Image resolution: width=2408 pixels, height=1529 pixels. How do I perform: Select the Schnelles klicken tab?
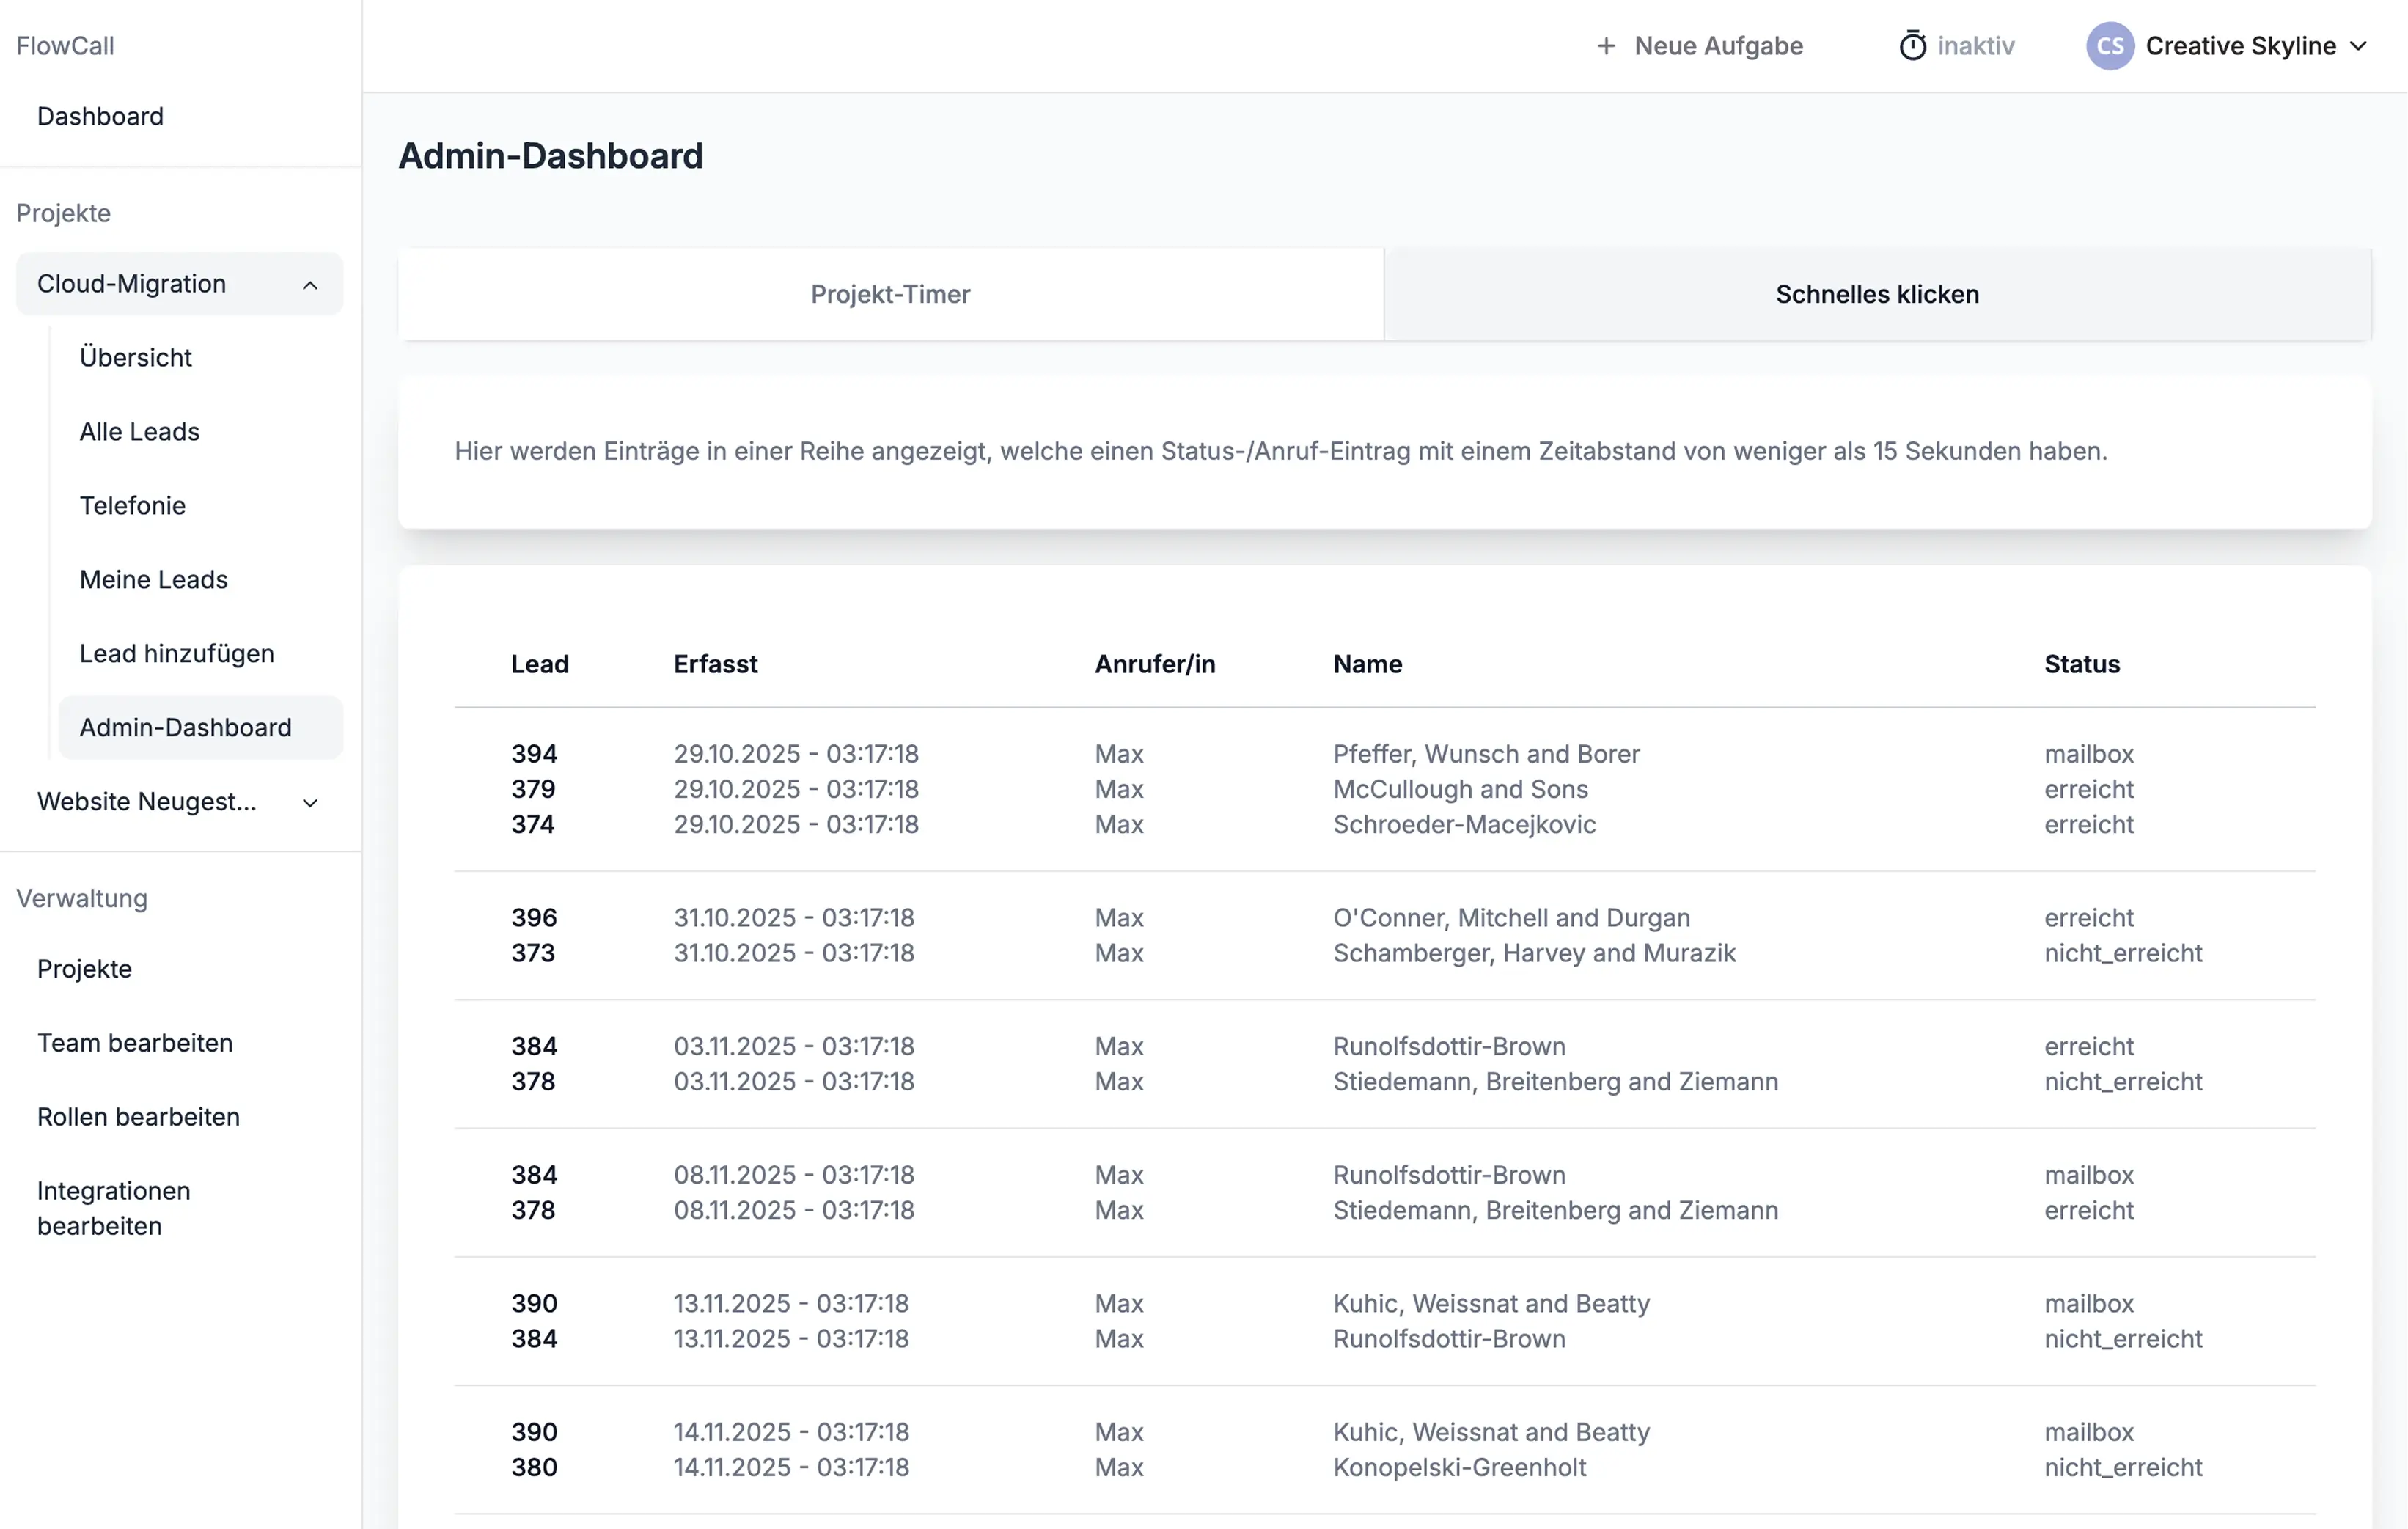pyautogui.click(x=1876, y=294)
